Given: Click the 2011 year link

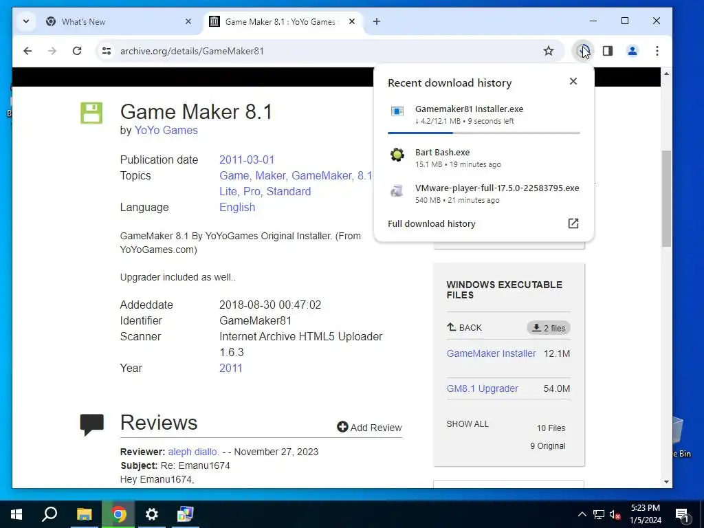Looking at the screenshot, I should pyautogui.click(x=231, y=368).
